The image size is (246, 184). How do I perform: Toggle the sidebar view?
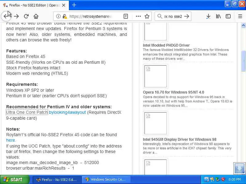228,16
